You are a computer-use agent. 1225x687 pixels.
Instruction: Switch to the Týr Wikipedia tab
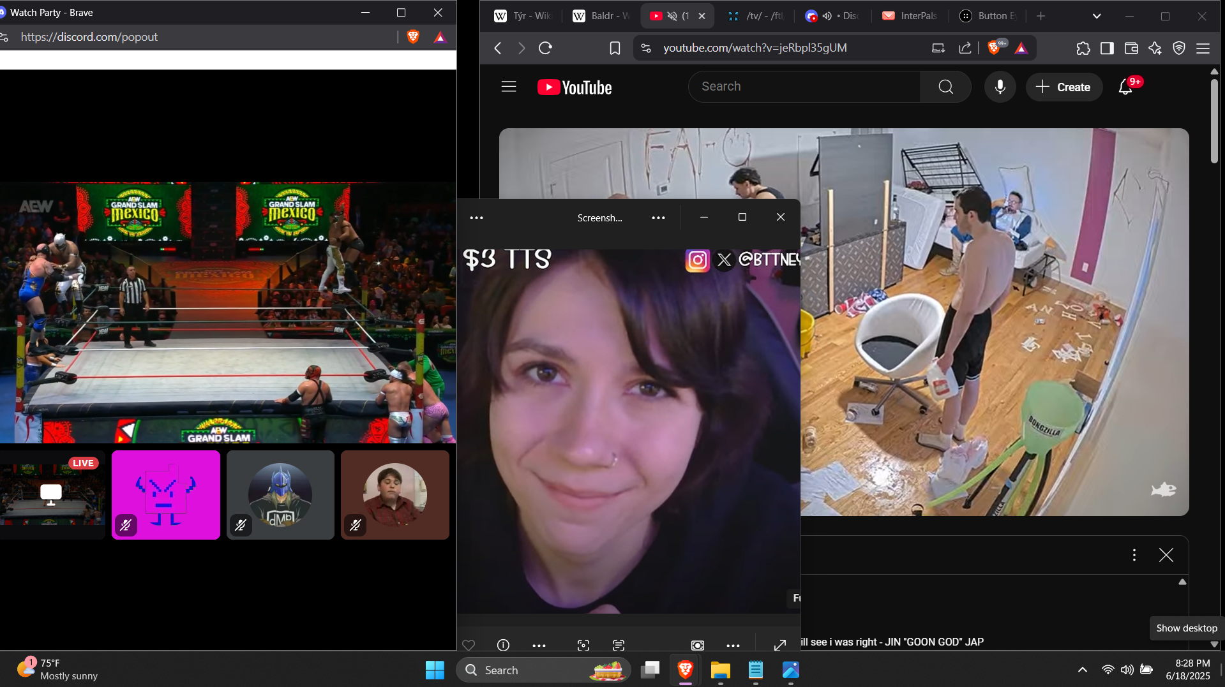523,16
